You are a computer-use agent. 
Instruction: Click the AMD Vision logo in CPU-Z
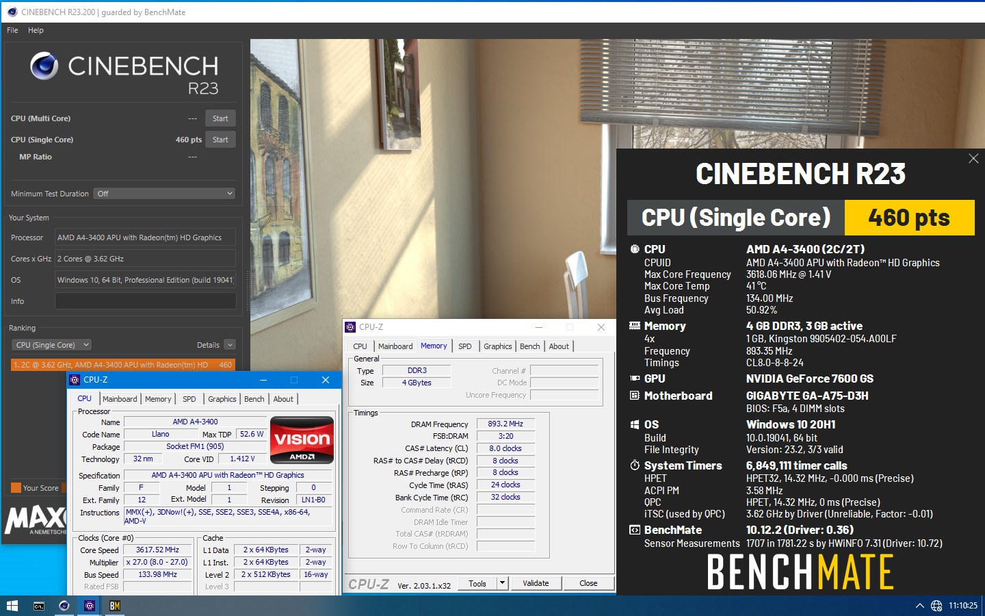[302, 439]
